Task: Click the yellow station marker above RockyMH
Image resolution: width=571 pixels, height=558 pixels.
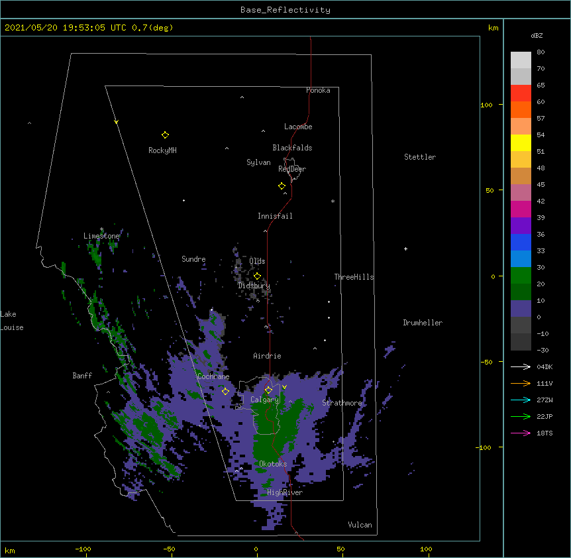Action: (165, 135)
